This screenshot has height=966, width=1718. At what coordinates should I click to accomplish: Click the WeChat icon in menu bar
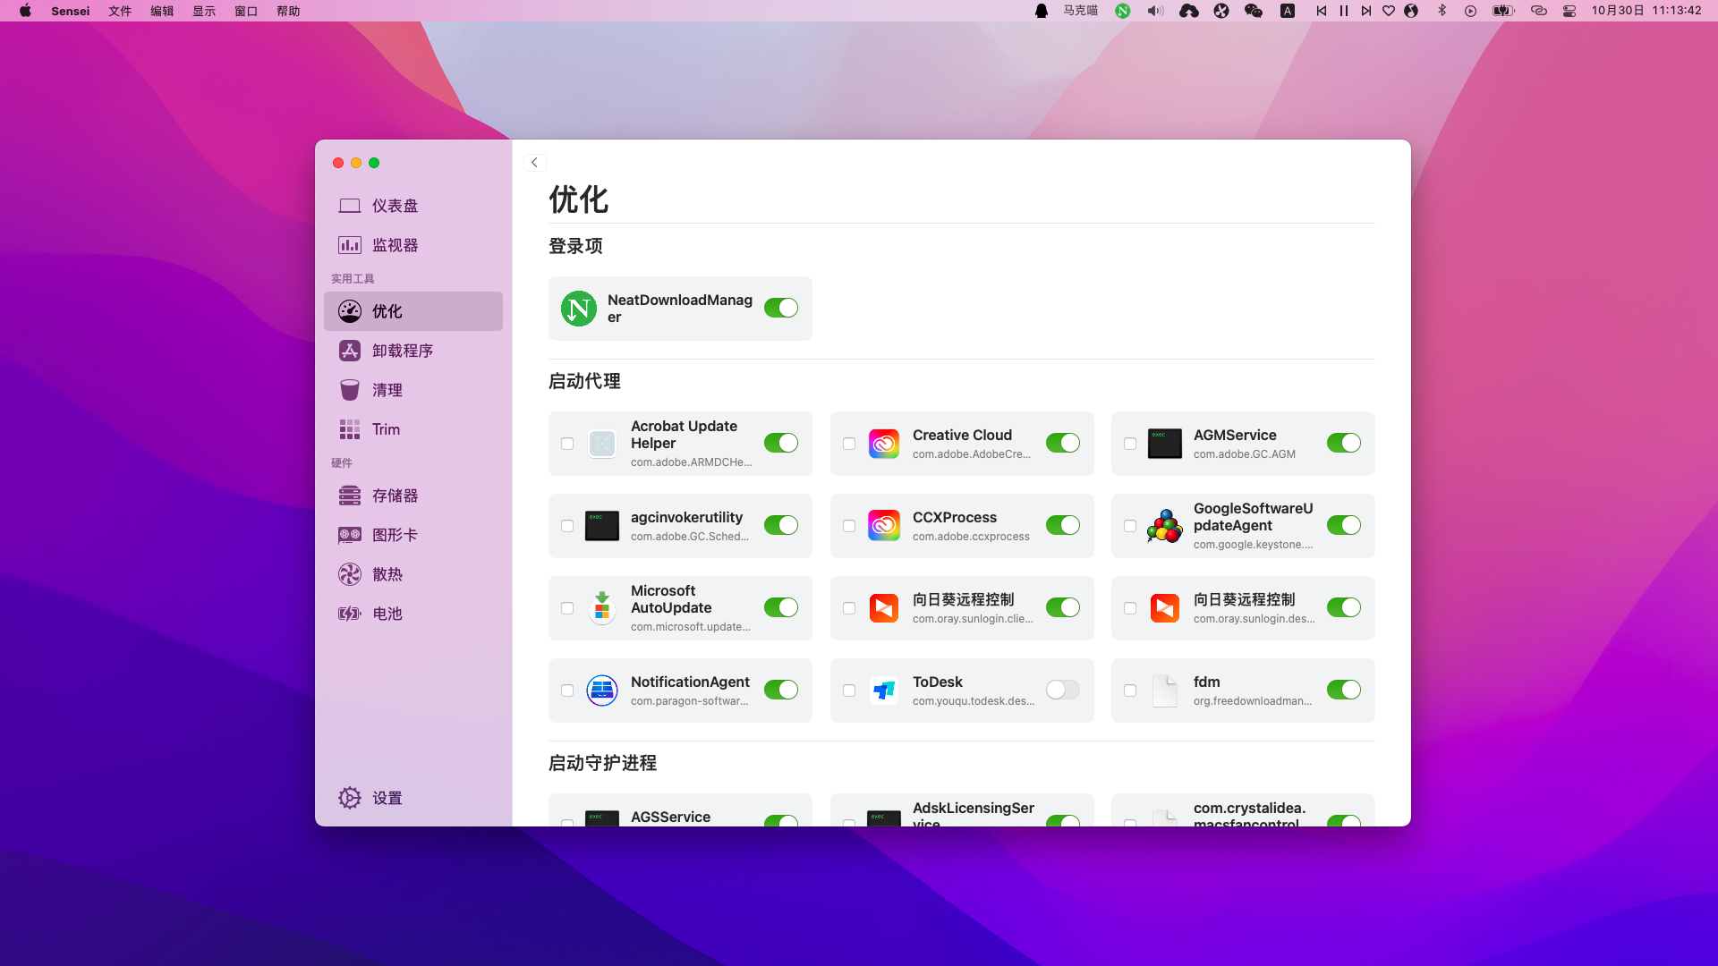[x=1254, y=11]
